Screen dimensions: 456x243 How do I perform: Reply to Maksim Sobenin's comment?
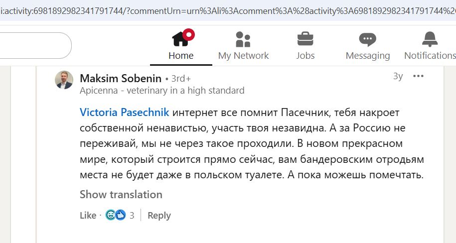159,215
